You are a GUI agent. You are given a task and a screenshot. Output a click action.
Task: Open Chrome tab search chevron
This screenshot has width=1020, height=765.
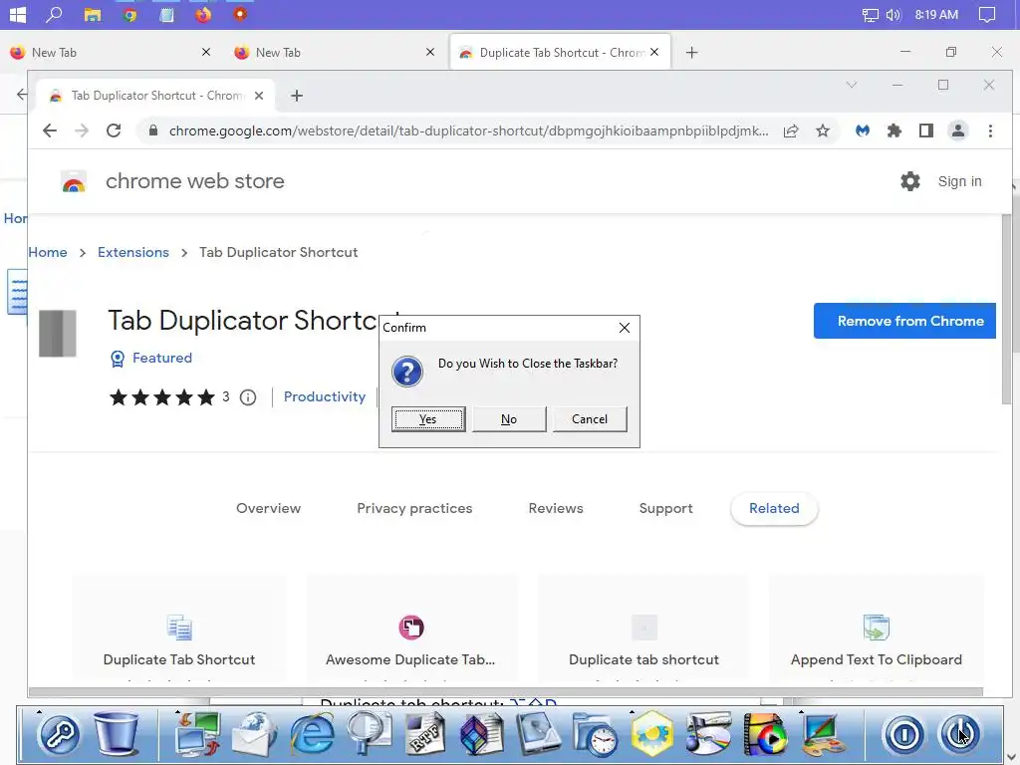click(x=851, y=86)
